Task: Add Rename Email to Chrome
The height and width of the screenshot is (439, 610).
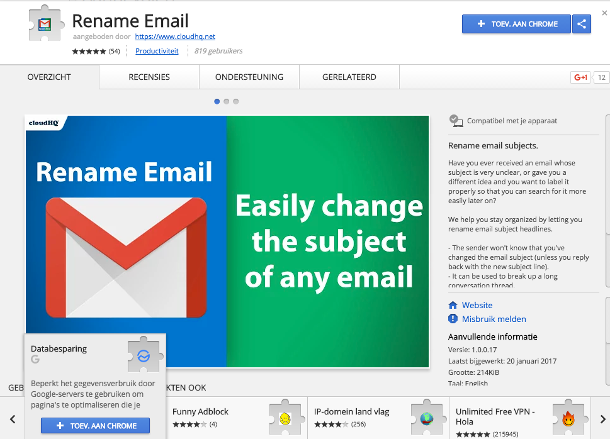Action: coord(516,24)
